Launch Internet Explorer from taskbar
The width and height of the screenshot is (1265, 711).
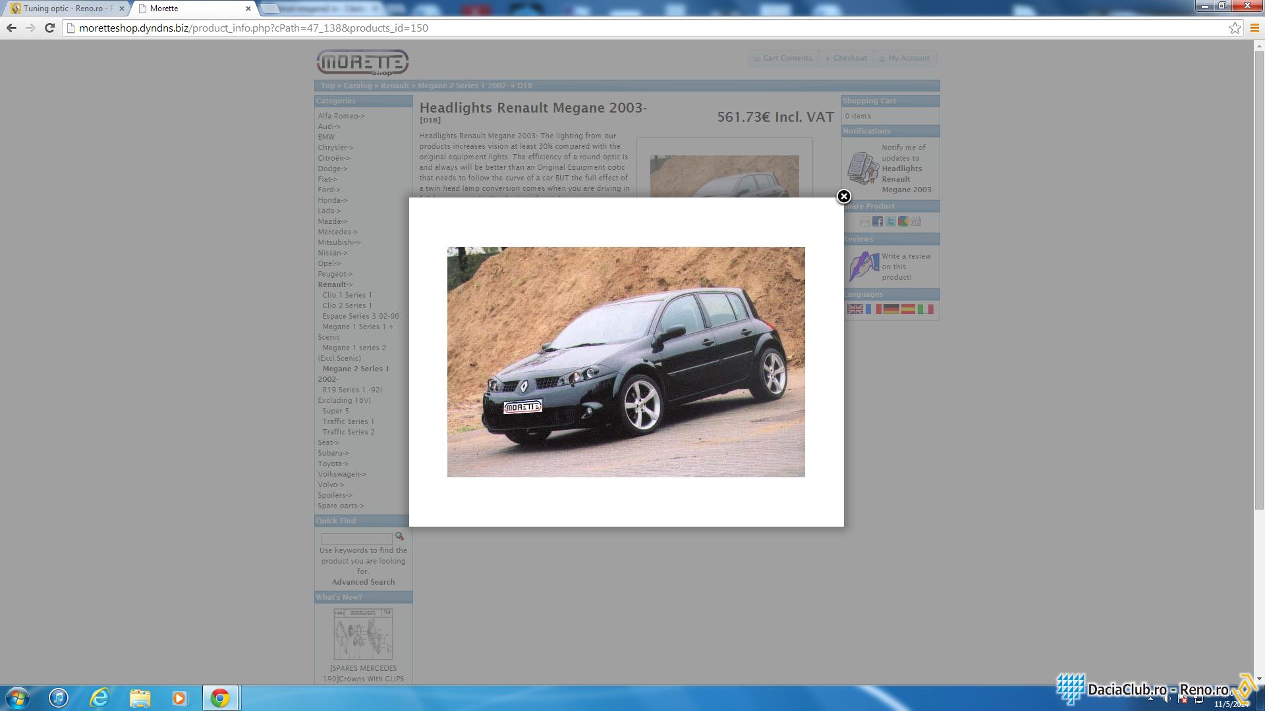[x=99, y=698]
